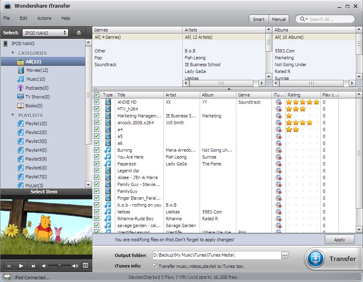
Task: Click the iTunes status icon for ANIXE HD
Action: 278,102
